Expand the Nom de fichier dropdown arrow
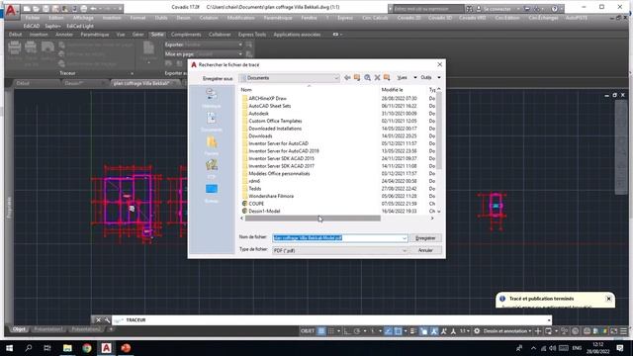The image size is (633, 356). pyautogui.click(x=405, y=238)
